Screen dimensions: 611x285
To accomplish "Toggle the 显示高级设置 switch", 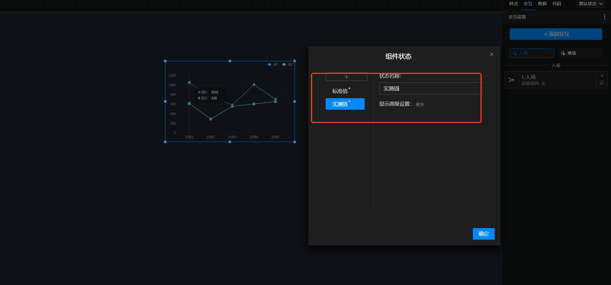I will coord(420,104).
